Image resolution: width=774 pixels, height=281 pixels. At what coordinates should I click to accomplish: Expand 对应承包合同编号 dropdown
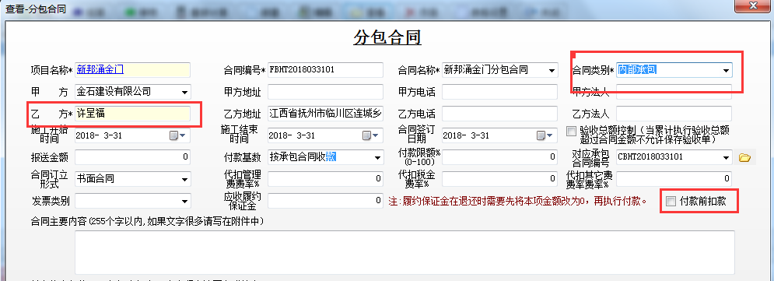tap(726, 157)
